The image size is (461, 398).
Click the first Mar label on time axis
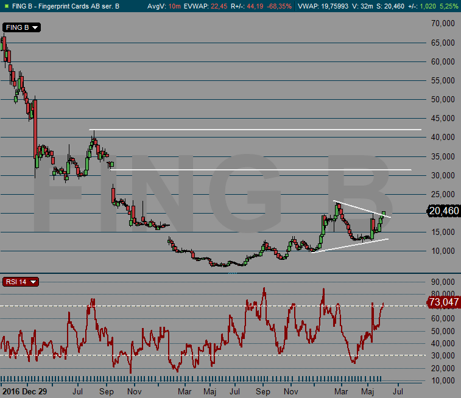[185, 391]
